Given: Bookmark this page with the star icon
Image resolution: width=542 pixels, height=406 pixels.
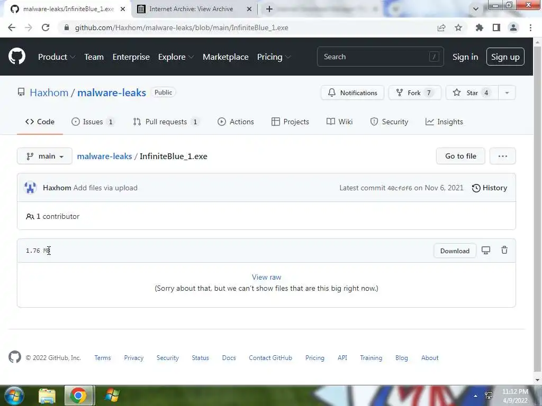Looking at the screenshot, I should coord(458,27).
